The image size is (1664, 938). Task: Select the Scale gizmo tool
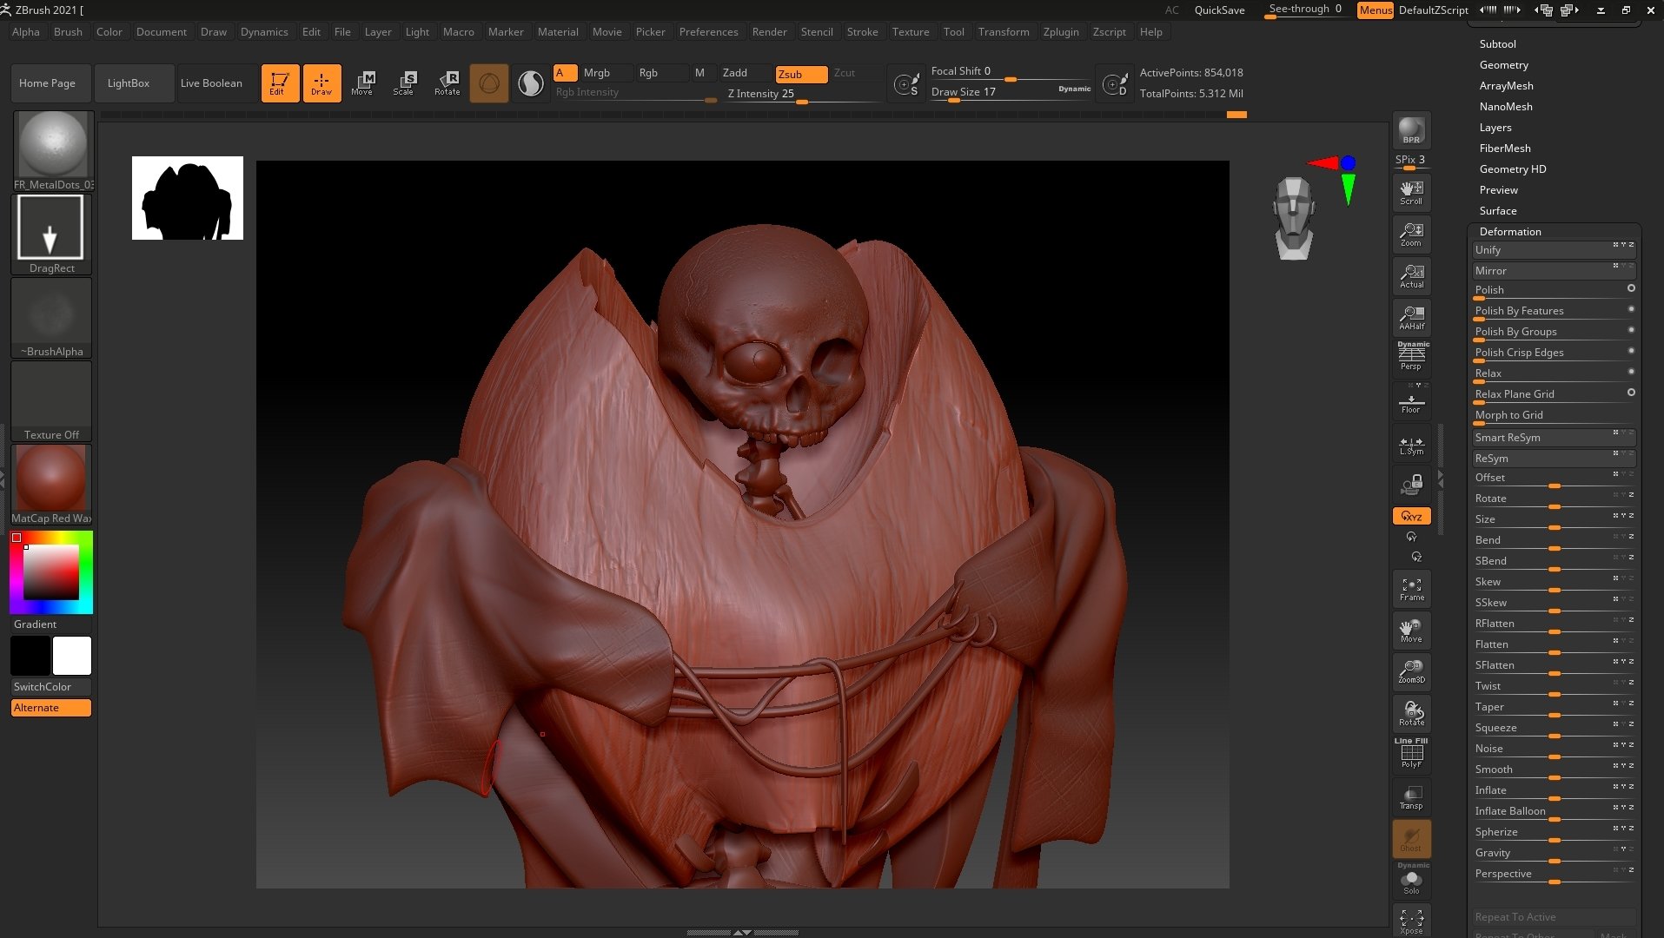point(403,83)
